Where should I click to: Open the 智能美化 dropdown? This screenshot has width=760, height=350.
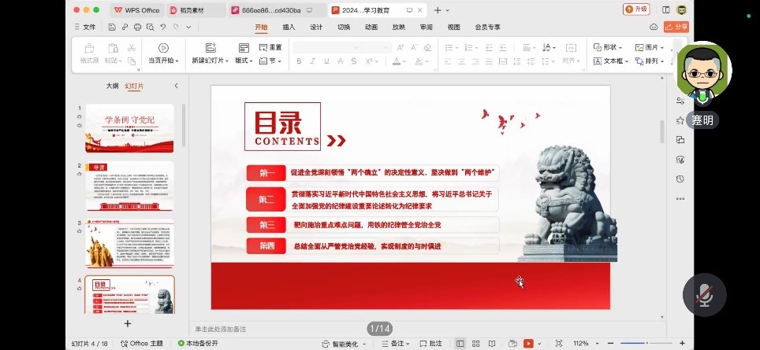coord(345,344)
